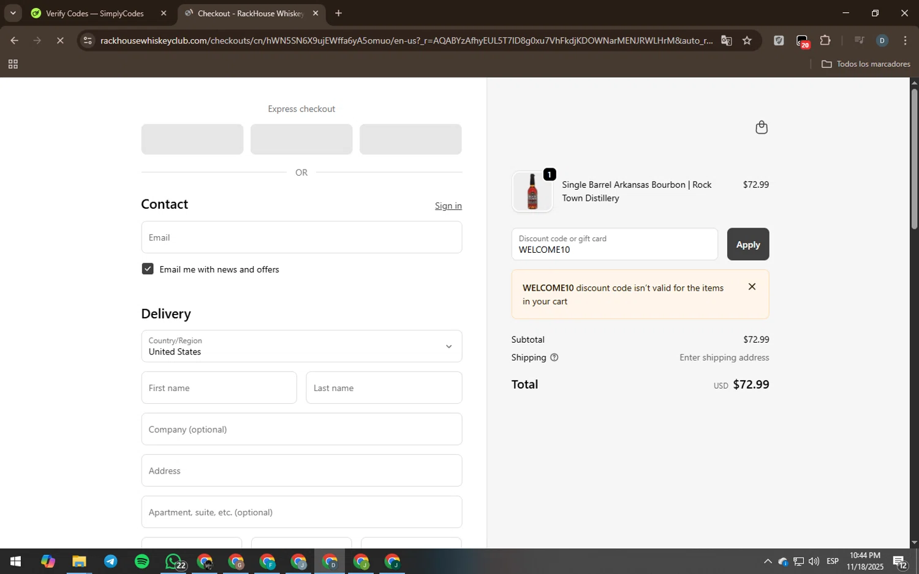Focus the Last name field
The image size is (919, 574).
click(x=384, y=388)
